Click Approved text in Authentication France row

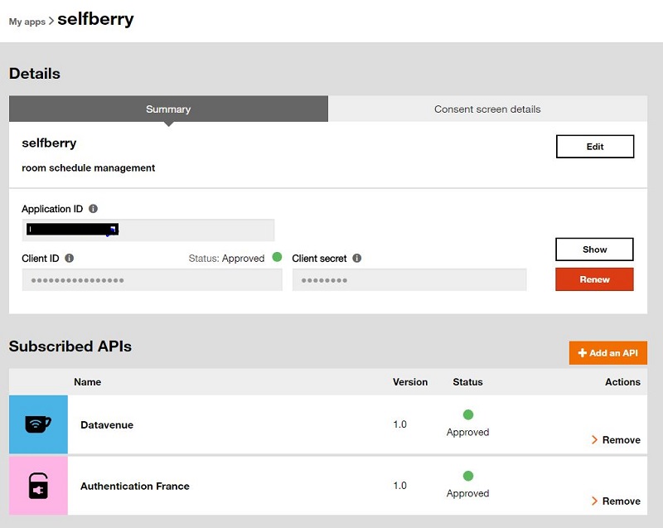[x=467, y=493]
